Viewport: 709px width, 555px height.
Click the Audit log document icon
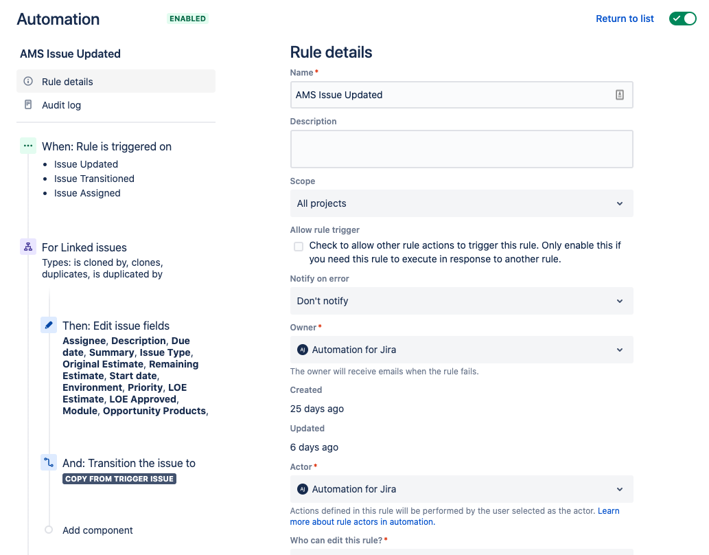[28, 105]
